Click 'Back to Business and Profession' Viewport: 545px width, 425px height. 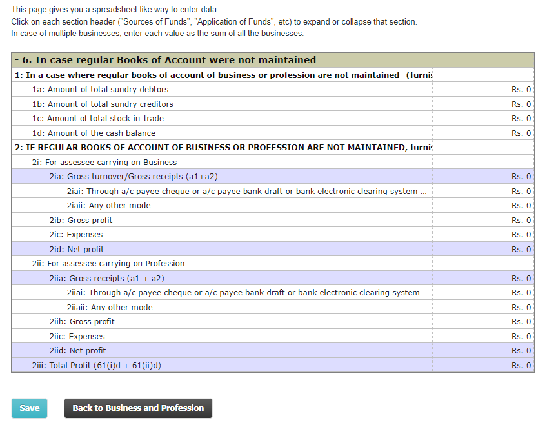point(138,408)
